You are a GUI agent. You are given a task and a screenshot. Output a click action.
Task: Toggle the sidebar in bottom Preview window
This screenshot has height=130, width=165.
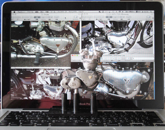point(128,58)
